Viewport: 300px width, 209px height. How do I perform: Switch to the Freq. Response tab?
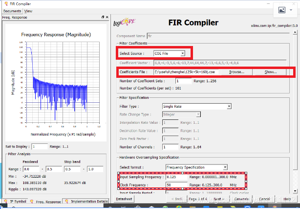[x=45, y=202]
